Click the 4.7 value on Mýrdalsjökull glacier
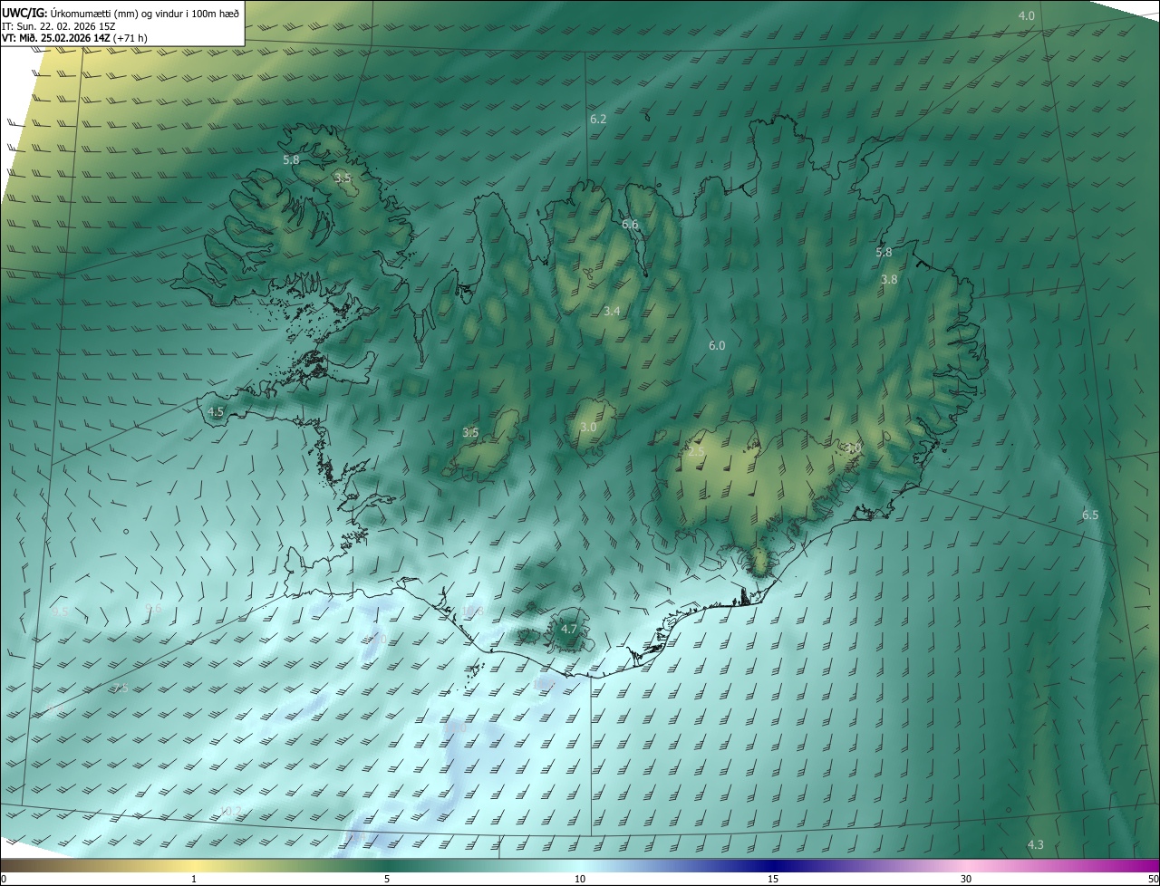1160x886 pixels. pyautogui.click(x=569, y=629)
